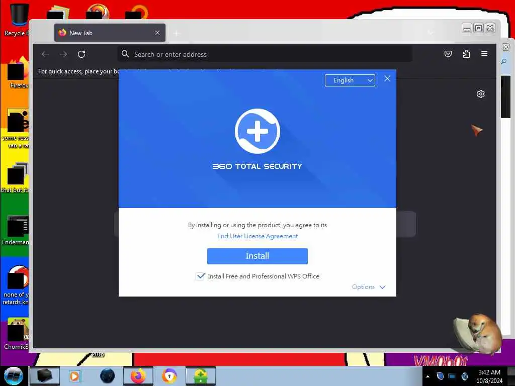Minimize the Firefox window
The width and height of the screenshot is (515, 386).
pos(467,28)
